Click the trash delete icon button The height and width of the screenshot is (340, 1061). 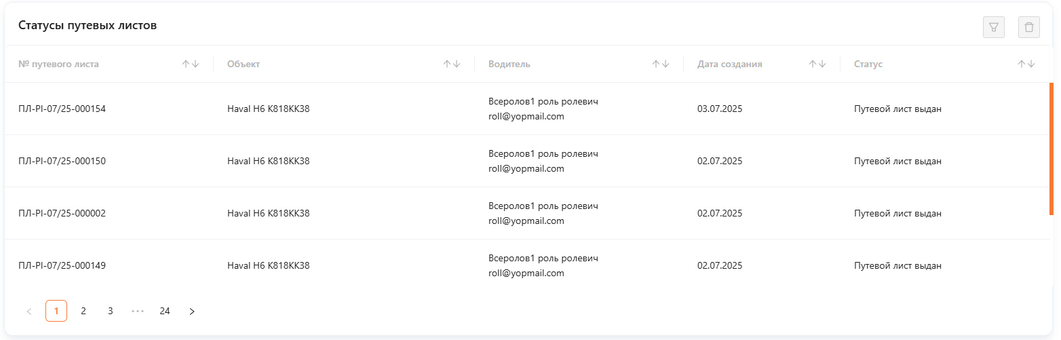point(1029,27)
